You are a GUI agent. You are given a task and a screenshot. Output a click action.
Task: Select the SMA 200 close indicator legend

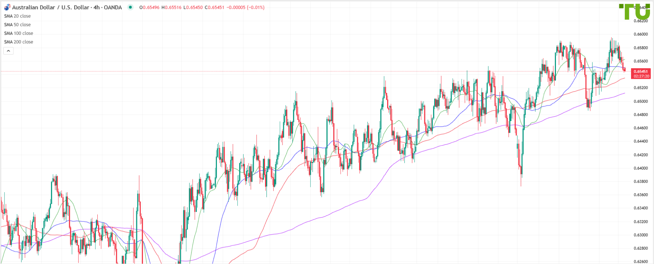(19, 42)
